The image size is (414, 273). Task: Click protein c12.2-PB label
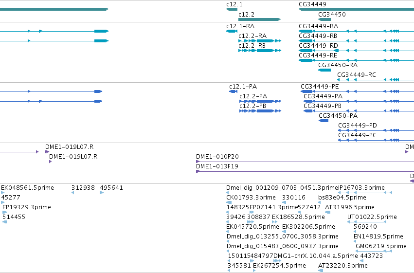click(x=252, y=106)
